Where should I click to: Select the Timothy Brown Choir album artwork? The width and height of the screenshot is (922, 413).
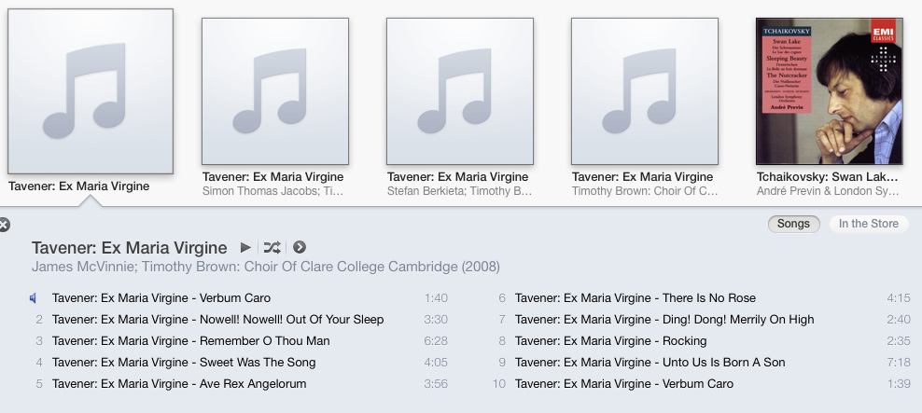[645, 91]
